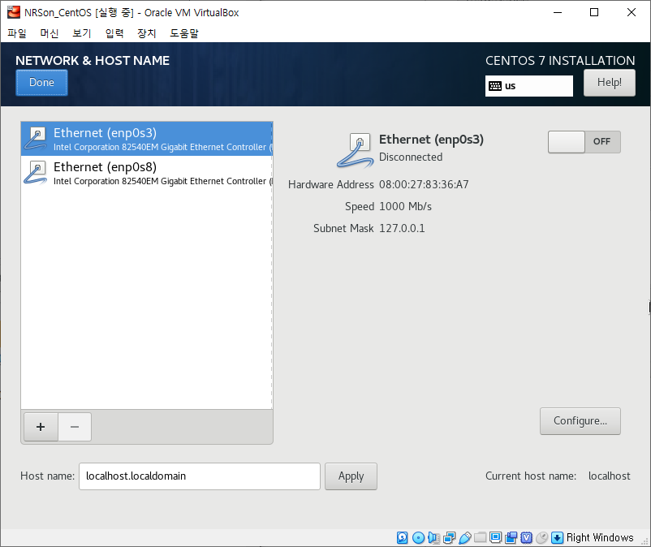Click the display settings status icon
This screenshot has width=651, height=547.
point(495,537)
